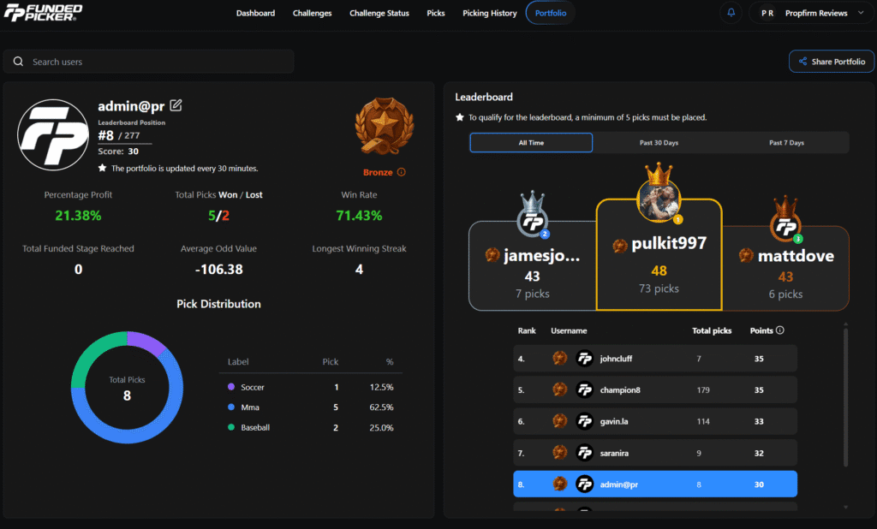The image size is (877, 529).
Task: Open the Challenges nav tab
Action: [x=312, y=14]
